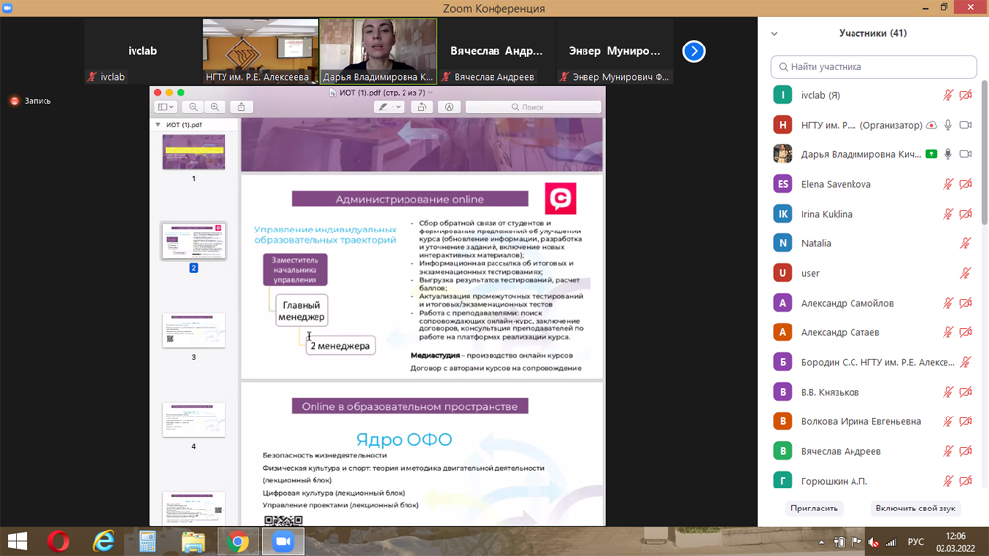989x556 pixels.
Task: Select page 2 thumbnail in sidebar
Action: coord(194,241)
